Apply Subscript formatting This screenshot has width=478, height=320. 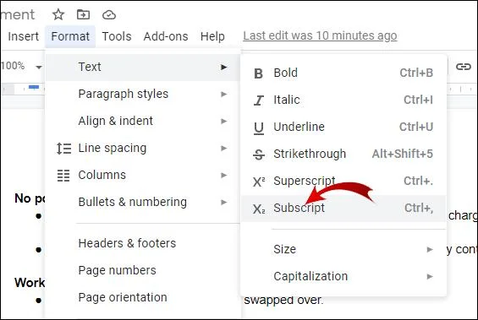pos(343,209)
